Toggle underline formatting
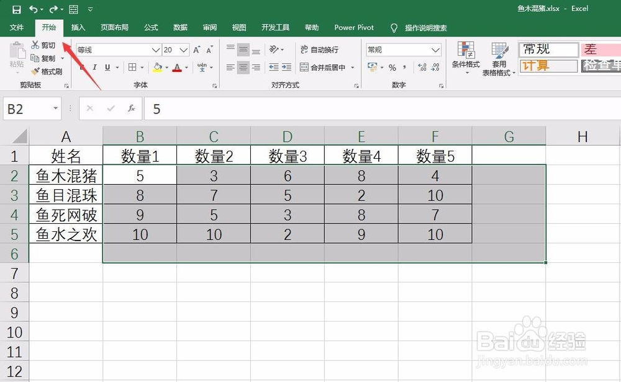Viewport: 621px width, 382px height. tap(107, 67)
